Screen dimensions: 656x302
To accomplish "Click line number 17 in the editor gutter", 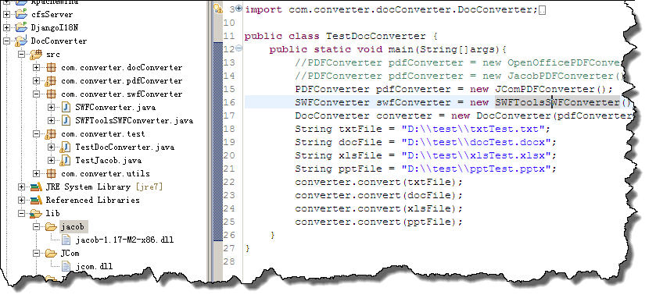I will pos(229,115).
